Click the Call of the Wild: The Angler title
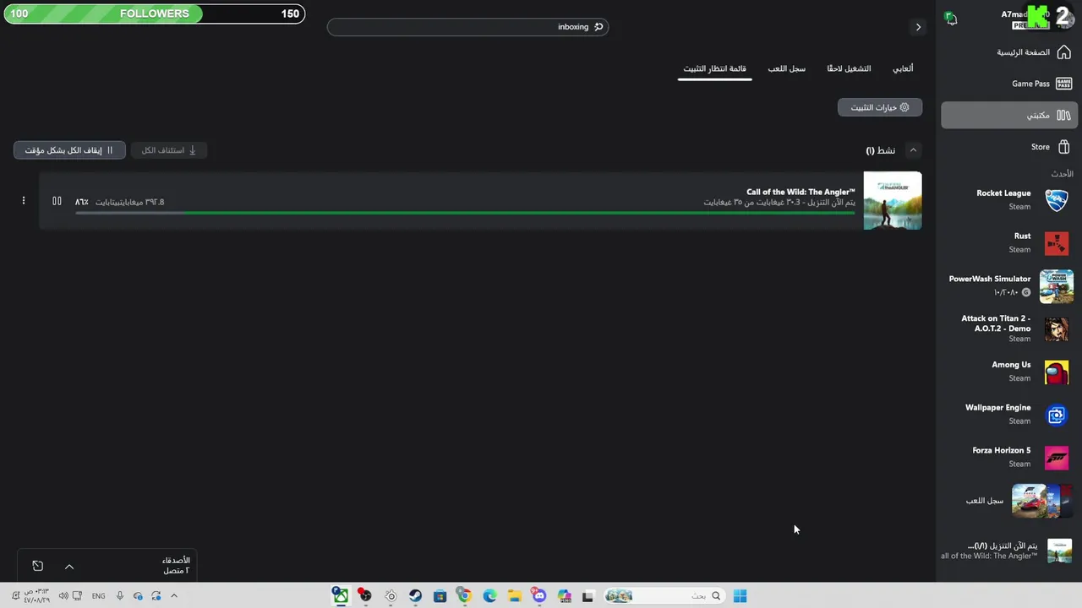The width and height of the screenshot is (1082, 608). pos(801,192)
